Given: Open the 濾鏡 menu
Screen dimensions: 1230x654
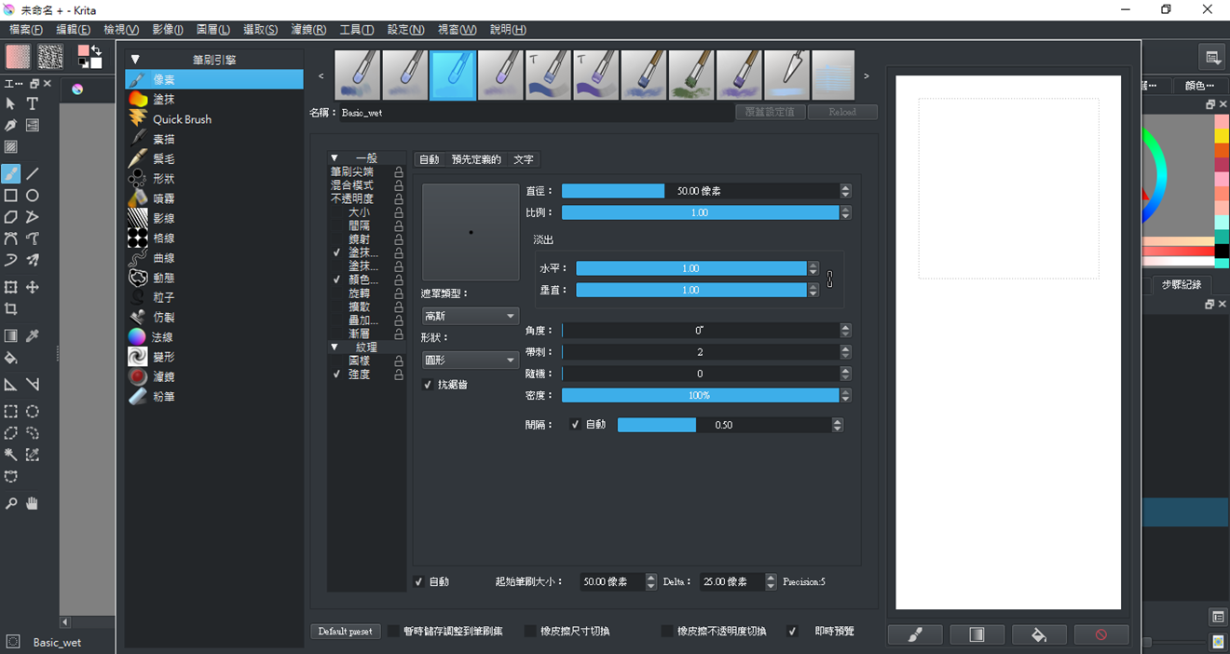Looking at the screenshot, I should coord(308,30).
